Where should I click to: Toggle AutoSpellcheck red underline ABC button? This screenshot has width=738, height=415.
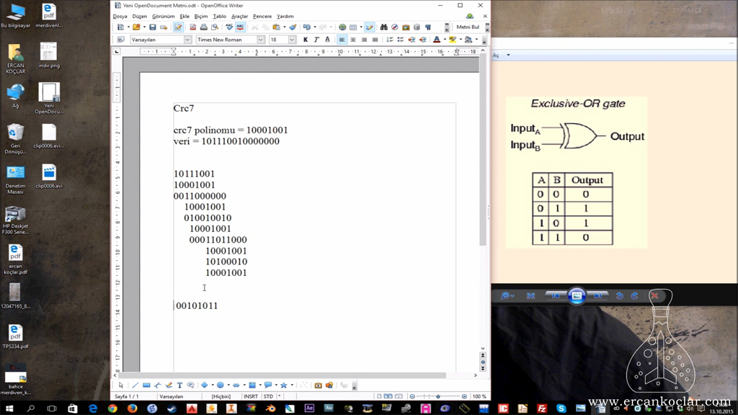pyautogui.click(x=240, y=27)
